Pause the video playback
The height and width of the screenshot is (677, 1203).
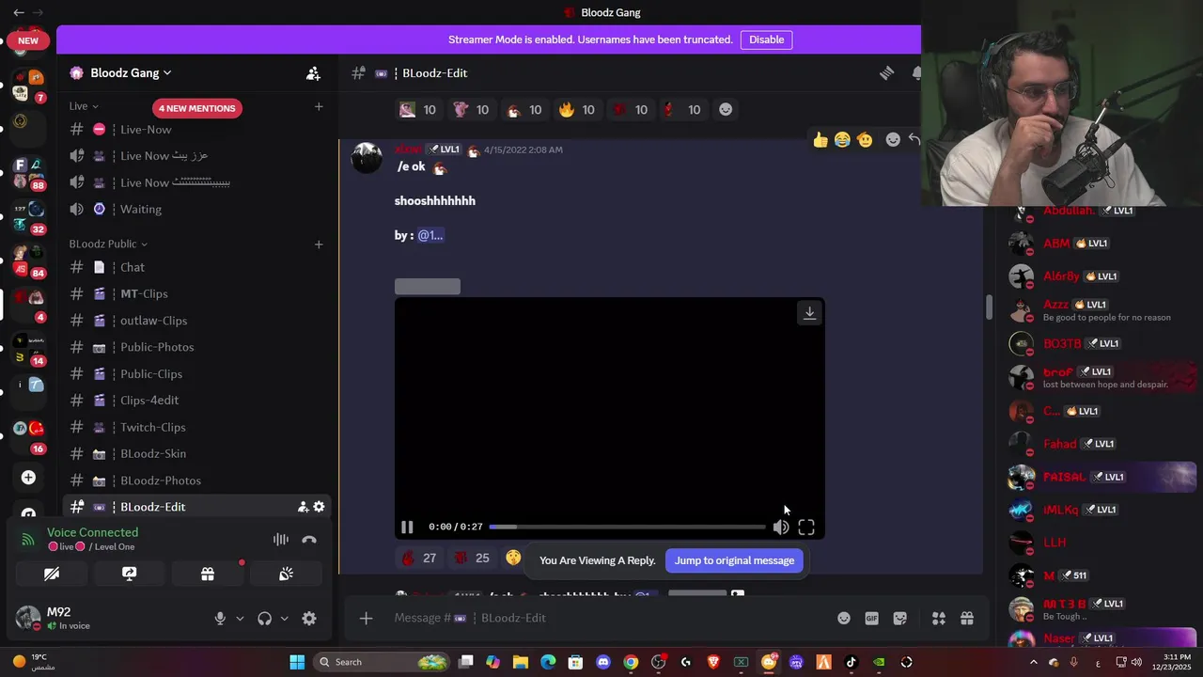[407, 527]
